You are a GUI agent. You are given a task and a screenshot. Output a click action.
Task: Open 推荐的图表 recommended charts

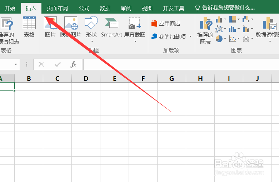point(205,31)
